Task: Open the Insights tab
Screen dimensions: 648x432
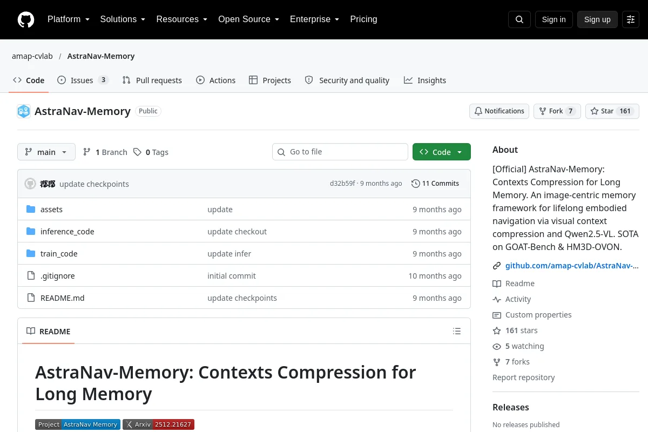Action: click(425, 80)
